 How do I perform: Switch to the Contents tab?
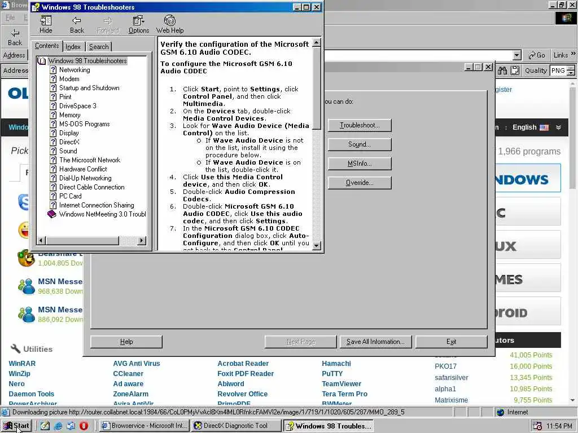47,46
